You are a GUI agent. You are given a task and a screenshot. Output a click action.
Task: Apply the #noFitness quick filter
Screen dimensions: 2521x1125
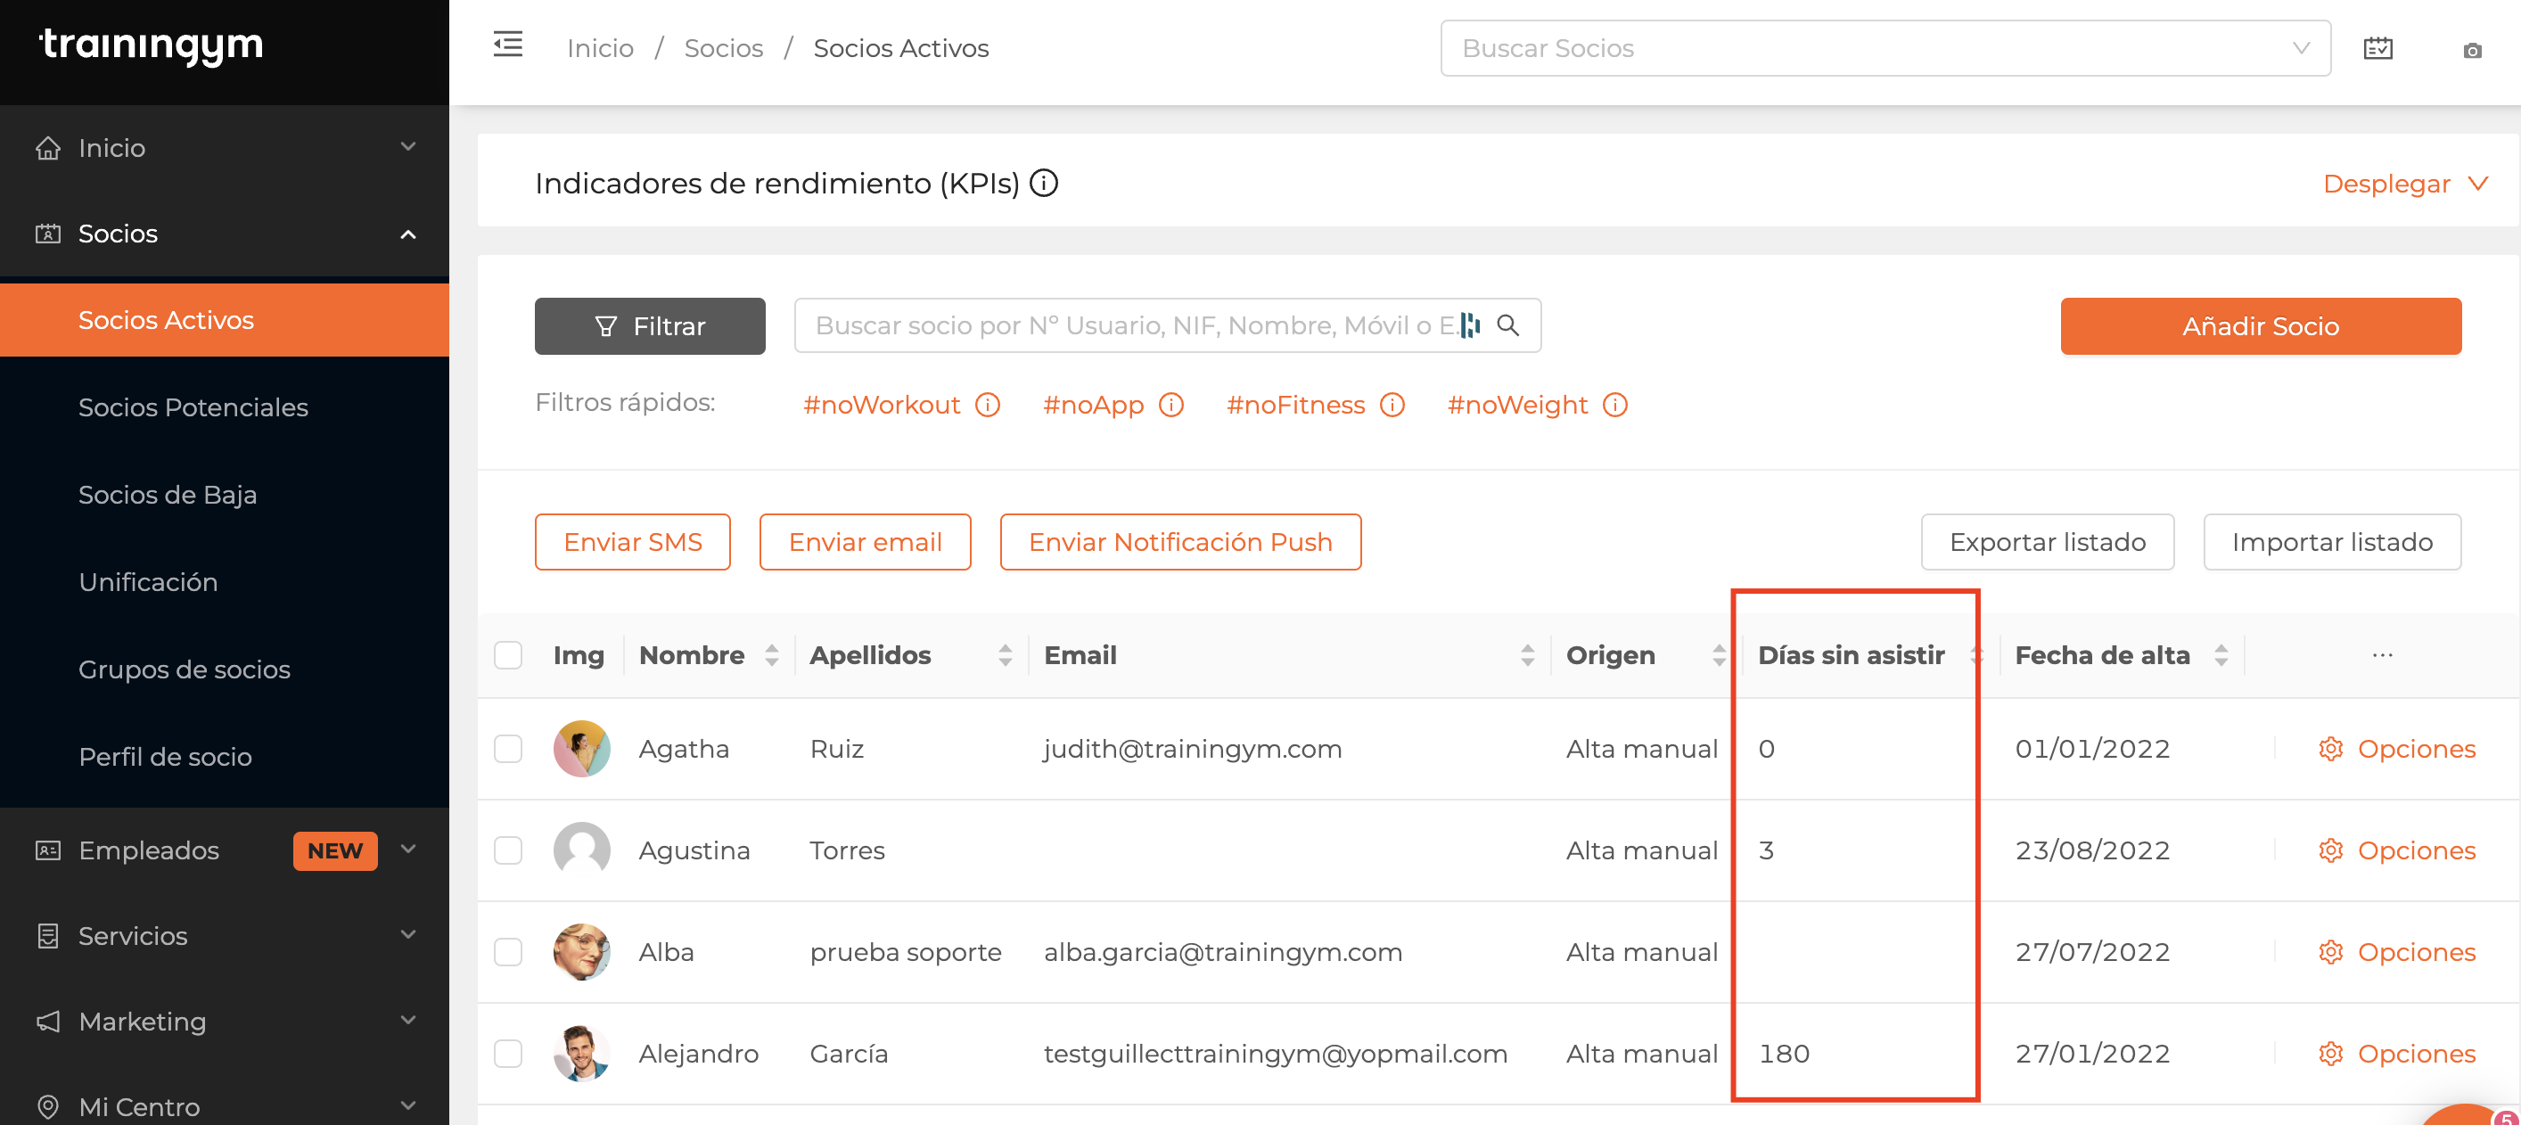coord(1294,405)
